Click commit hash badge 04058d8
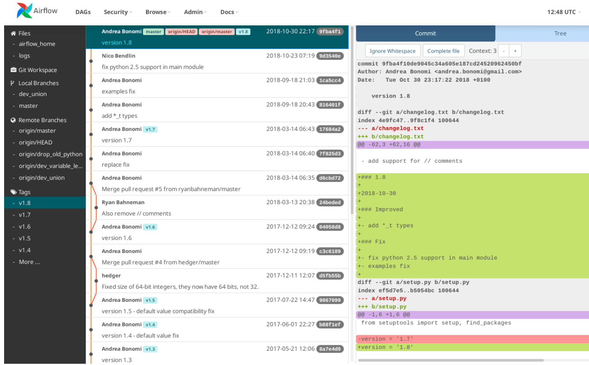The width and height of the screenshot is (589, 365). (330, 227)
